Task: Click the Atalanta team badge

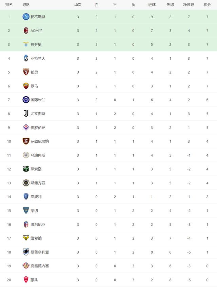Action: [26, 58]
